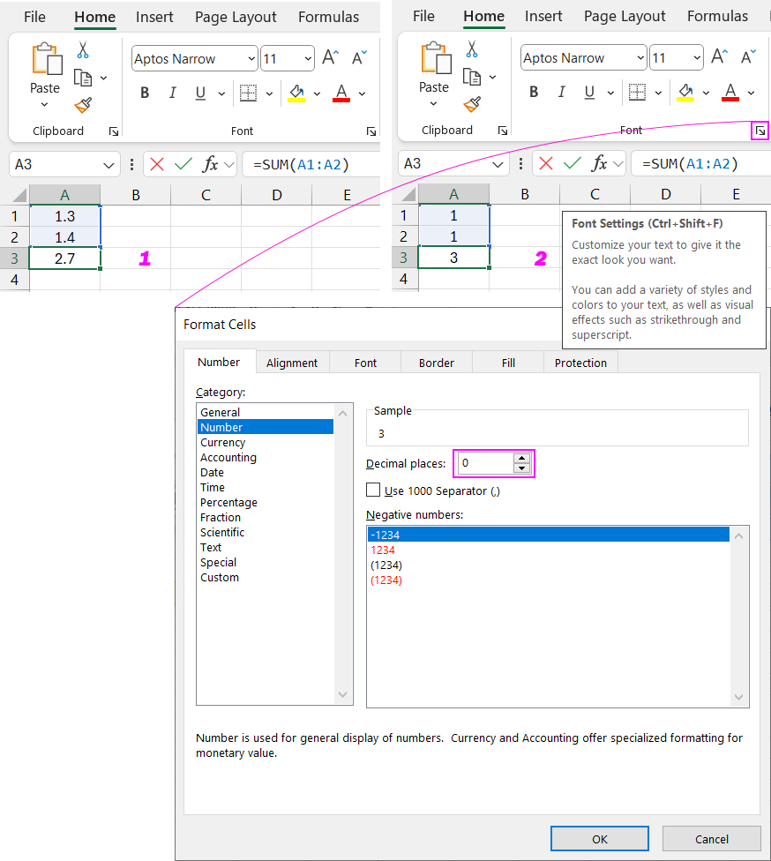Open the font name dropdown
The height and width of the screenshot is (861, 771).
pos(250,58)
